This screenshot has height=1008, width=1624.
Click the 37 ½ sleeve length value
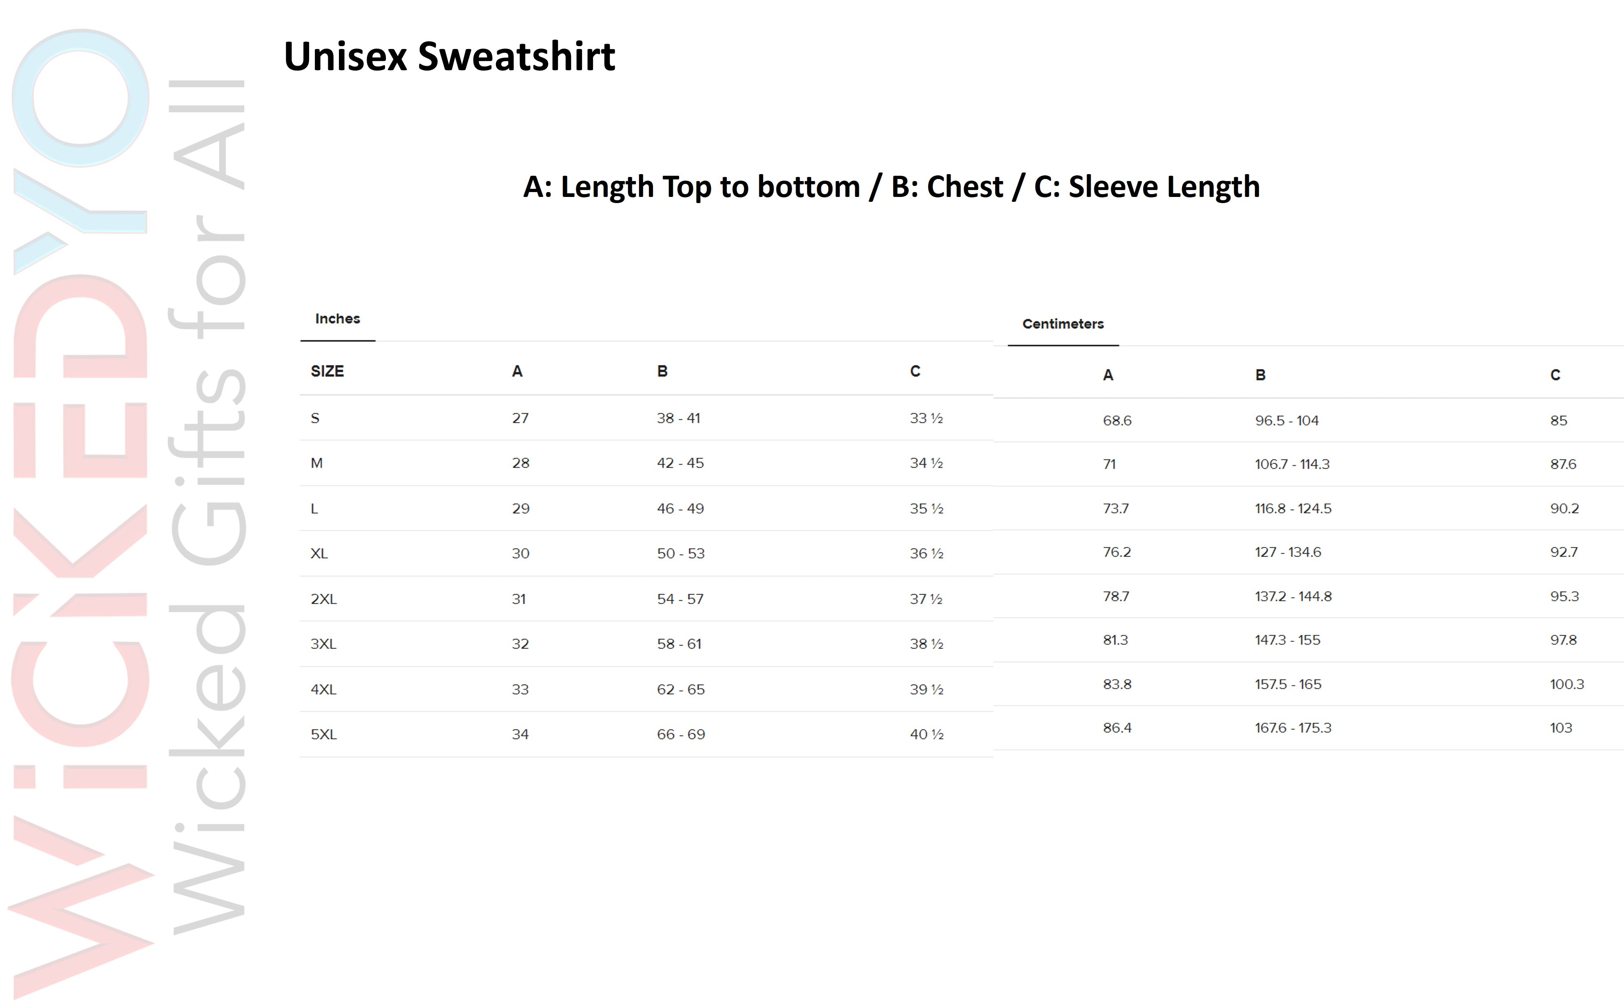(926, 599)
